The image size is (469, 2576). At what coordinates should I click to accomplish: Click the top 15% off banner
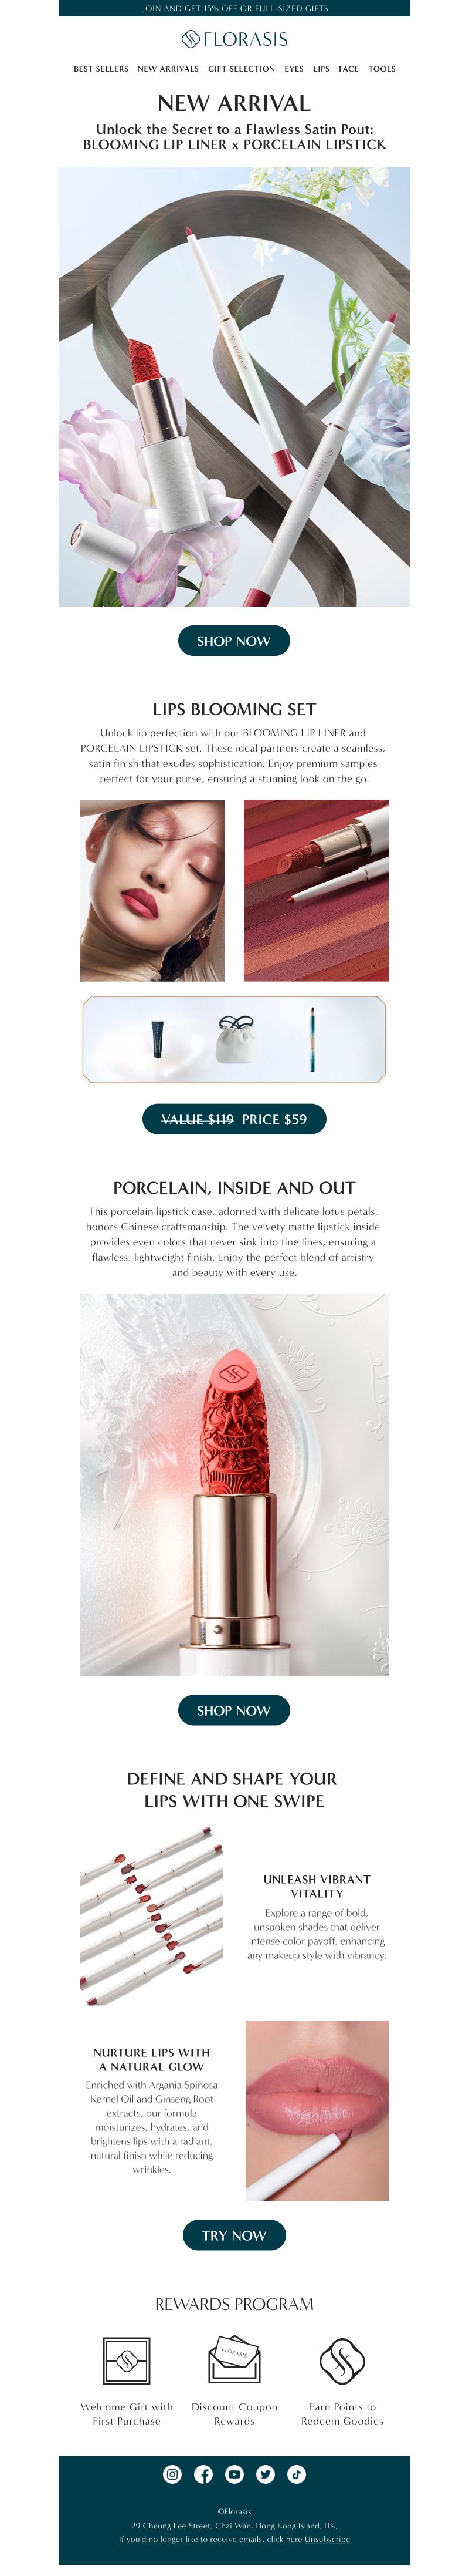point(235,8)
